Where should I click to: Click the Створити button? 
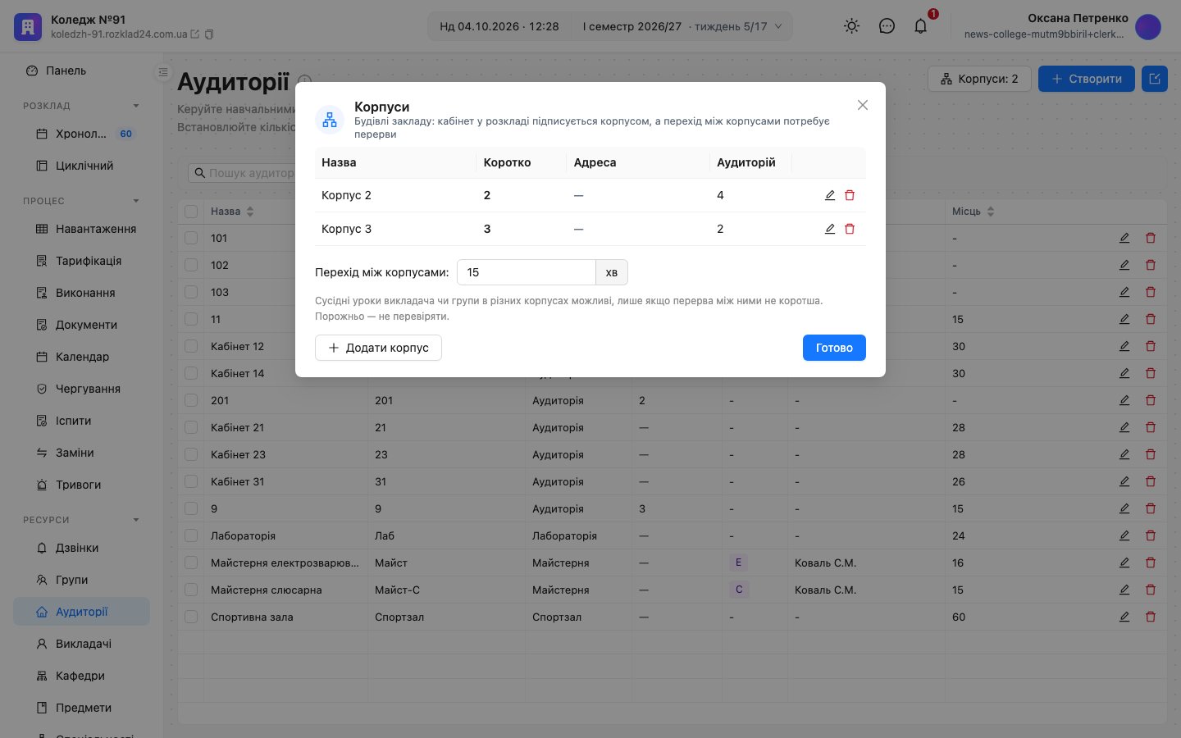(x=1087, y=79)
